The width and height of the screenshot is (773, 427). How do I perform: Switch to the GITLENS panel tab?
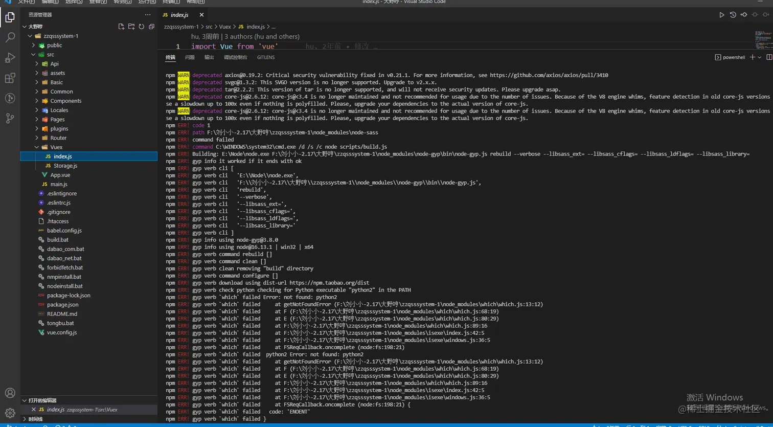[x=266, y=57]
